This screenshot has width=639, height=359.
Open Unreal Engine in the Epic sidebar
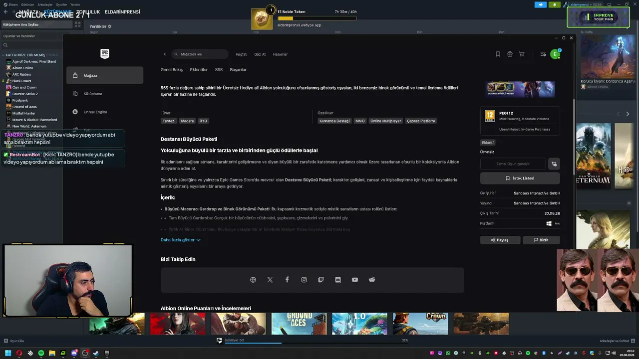pyautogui.click(x=105, y=112)
